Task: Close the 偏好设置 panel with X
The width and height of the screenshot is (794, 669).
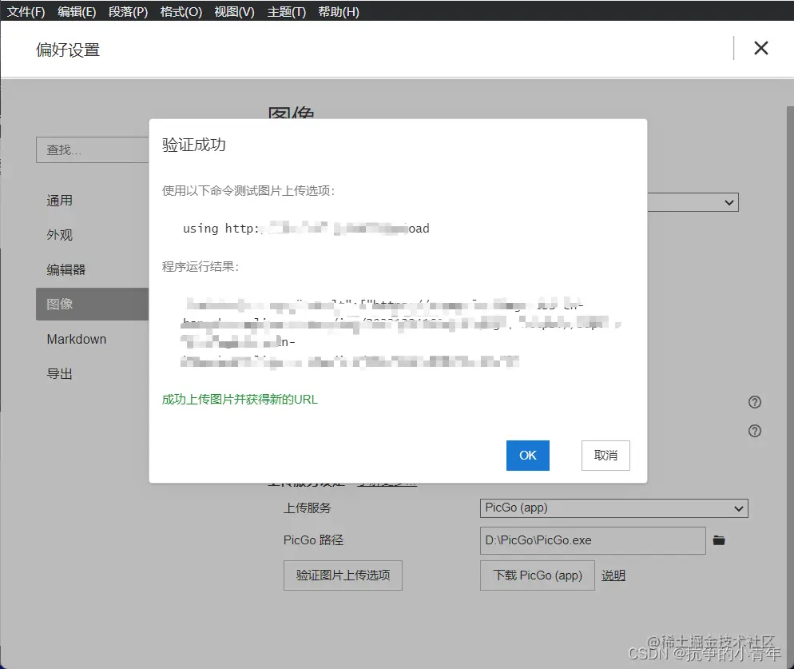Action: (760, 48)
